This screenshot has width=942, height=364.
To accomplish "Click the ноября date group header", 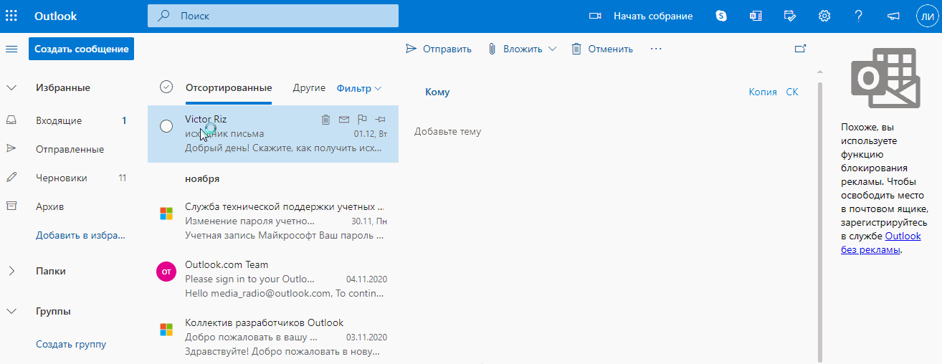I will pyautogui.click(x=202, y=178).
